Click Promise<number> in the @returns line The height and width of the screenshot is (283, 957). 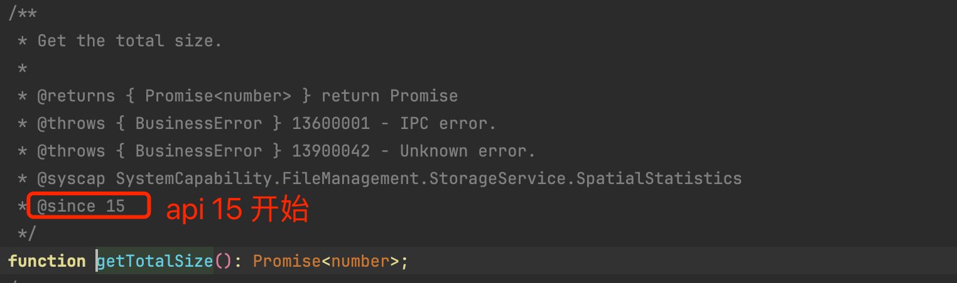219,96
